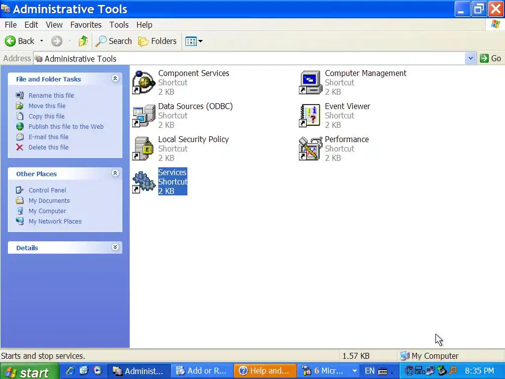The image size is (505, 379).
Task: Collapse the File and Folder Tasks panel
Action: coord(115,78)
